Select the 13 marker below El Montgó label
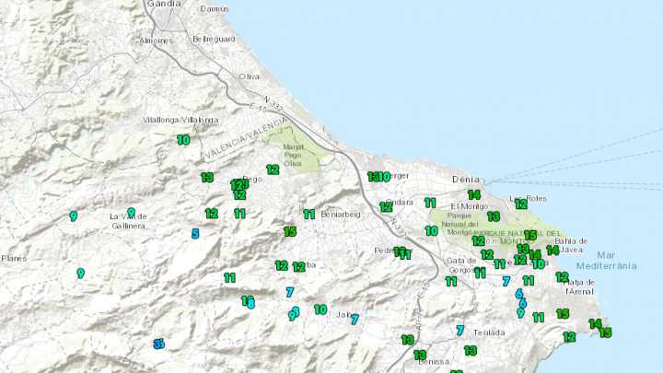This screenshot has height=373, width=663. [493, 216]
